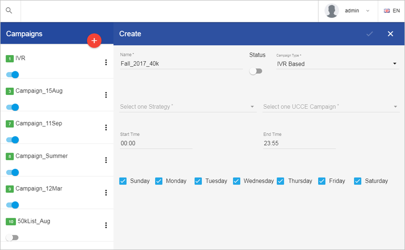Open the three-dot menu for IVR campaign

(x=106, y=62)
